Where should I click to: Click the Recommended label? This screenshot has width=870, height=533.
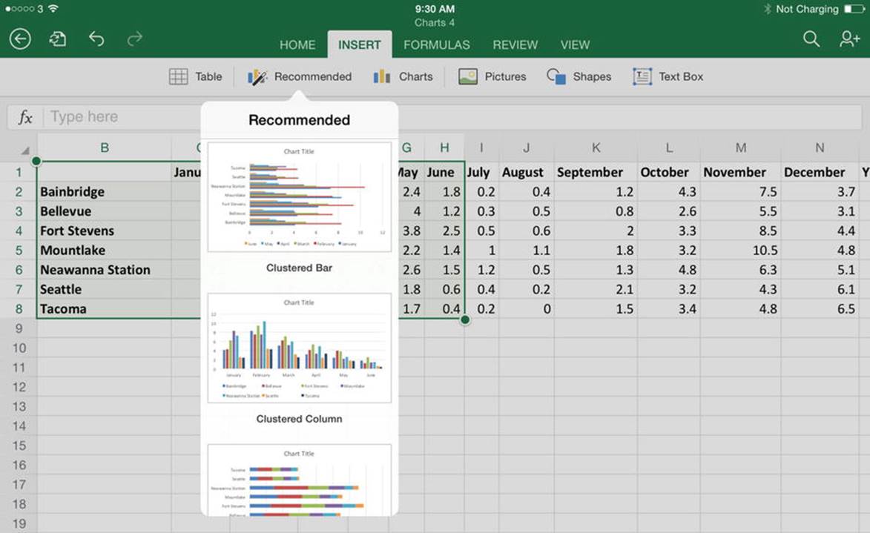point(313,76)
